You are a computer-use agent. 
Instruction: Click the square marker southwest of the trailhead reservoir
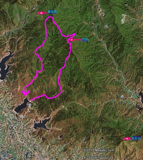tap(21, 117)
